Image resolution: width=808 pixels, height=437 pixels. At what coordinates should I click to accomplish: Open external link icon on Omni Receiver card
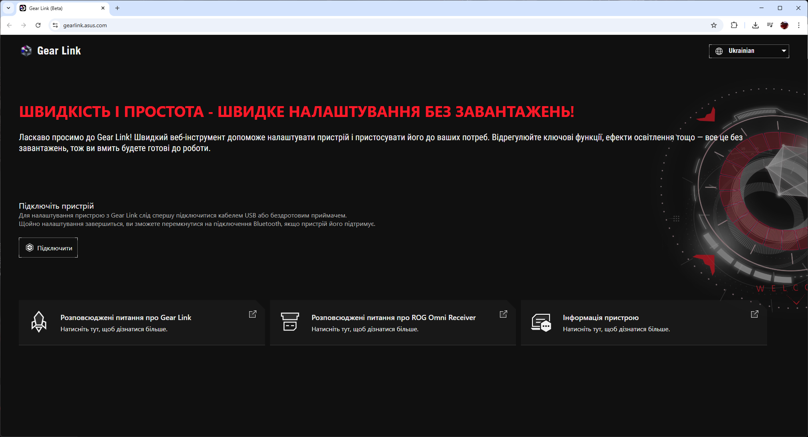(504, 314)
